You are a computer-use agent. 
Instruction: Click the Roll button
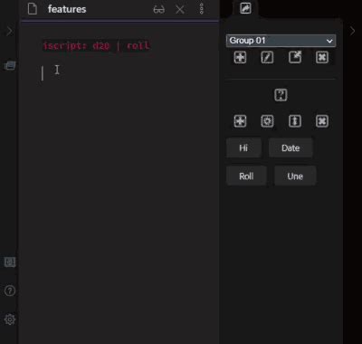point(246,176)
